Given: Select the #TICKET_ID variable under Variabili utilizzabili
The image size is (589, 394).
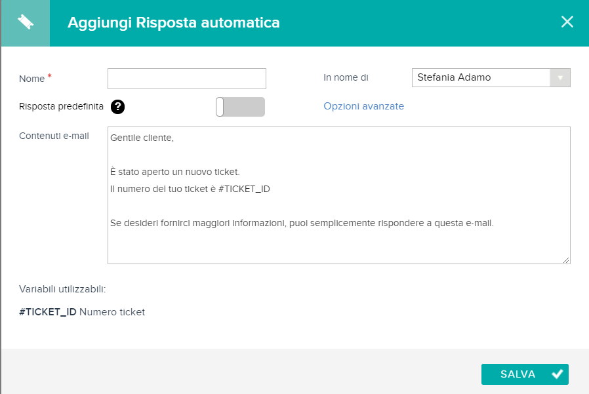Looking at the screenshot, I should 48,312.
